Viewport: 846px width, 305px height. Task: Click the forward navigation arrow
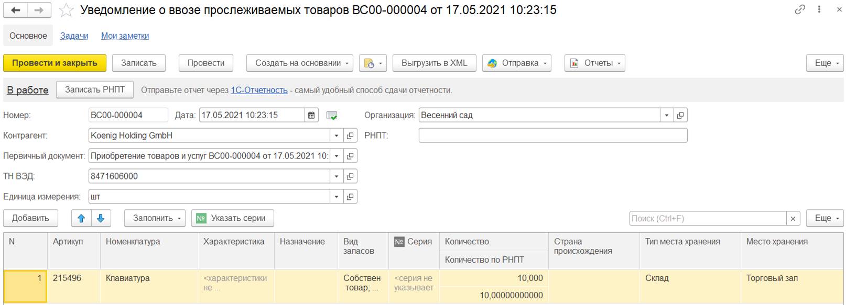click(x=39, y=10)
